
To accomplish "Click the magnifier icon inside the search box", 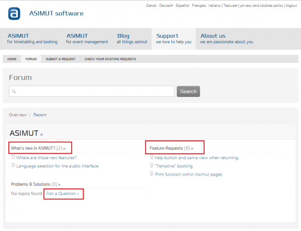I will click(14, 91).
